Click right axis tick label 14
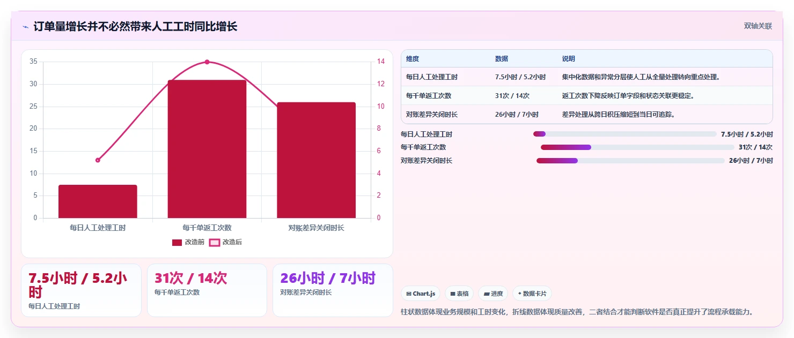 click(381, 62)
